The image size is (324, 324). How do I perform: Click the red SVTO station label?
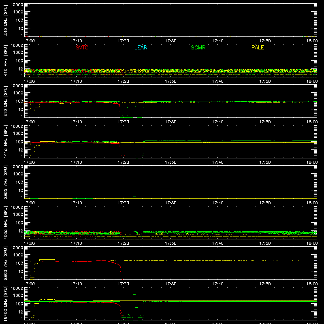click(82, 47)
